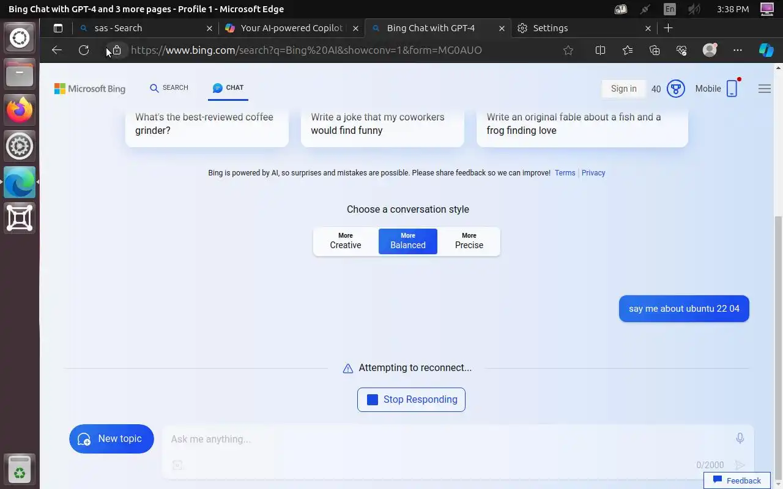
Task: Click the 'say me about ubuntu 22 04' message
Action: pyautogui.click(x=684, y=309)
